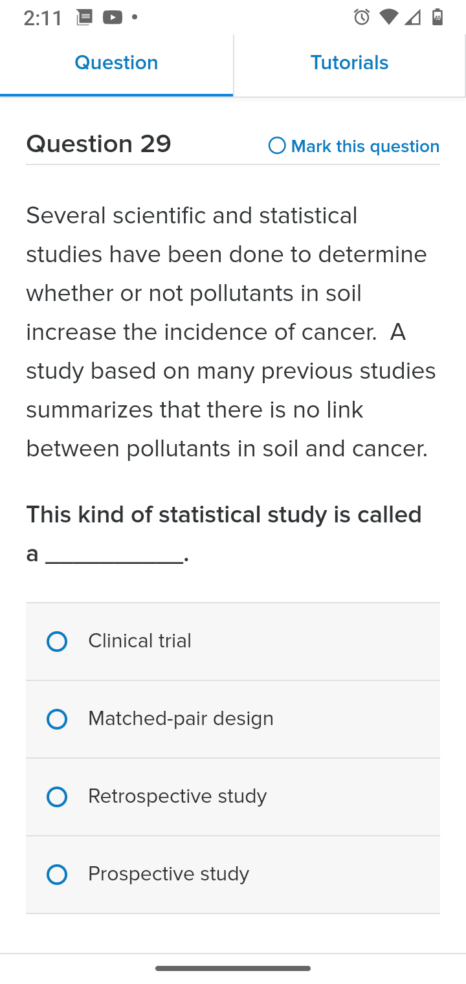This screenshot has width=466, height=984.
Task: Pick the Prospective study radio button
Action: [x=57, y=875]
